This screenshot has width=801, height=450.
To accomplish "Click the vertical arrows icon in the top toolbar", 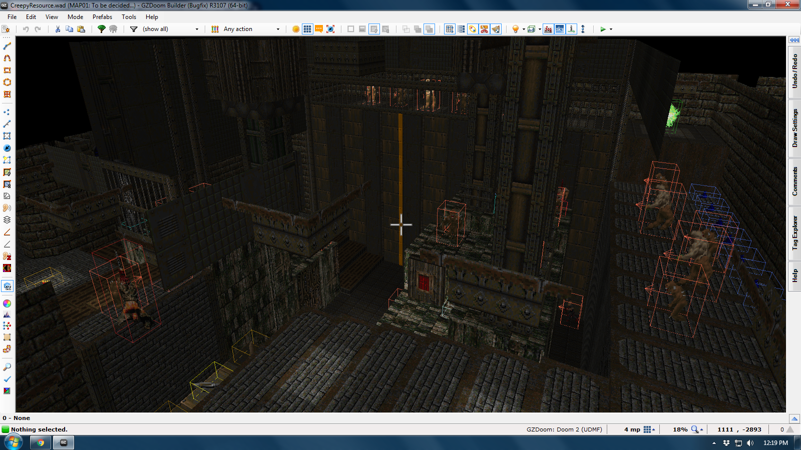I will 583,29.
